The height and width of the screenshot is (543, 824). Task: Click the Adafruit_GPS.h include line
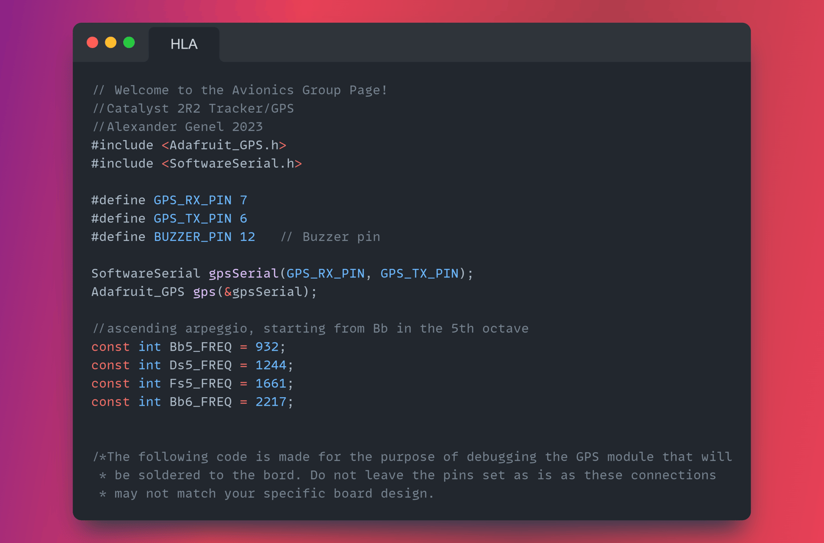coord(189,145)
